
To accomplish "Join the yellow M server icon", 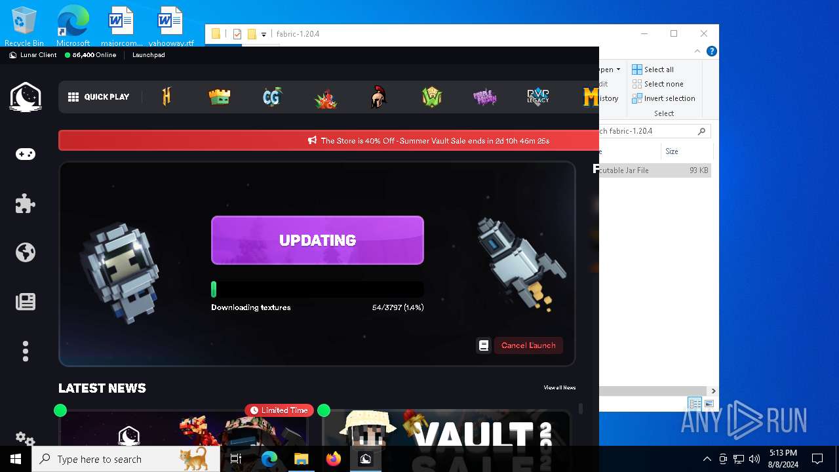I will pyautogui.click(x=591, y=97).
